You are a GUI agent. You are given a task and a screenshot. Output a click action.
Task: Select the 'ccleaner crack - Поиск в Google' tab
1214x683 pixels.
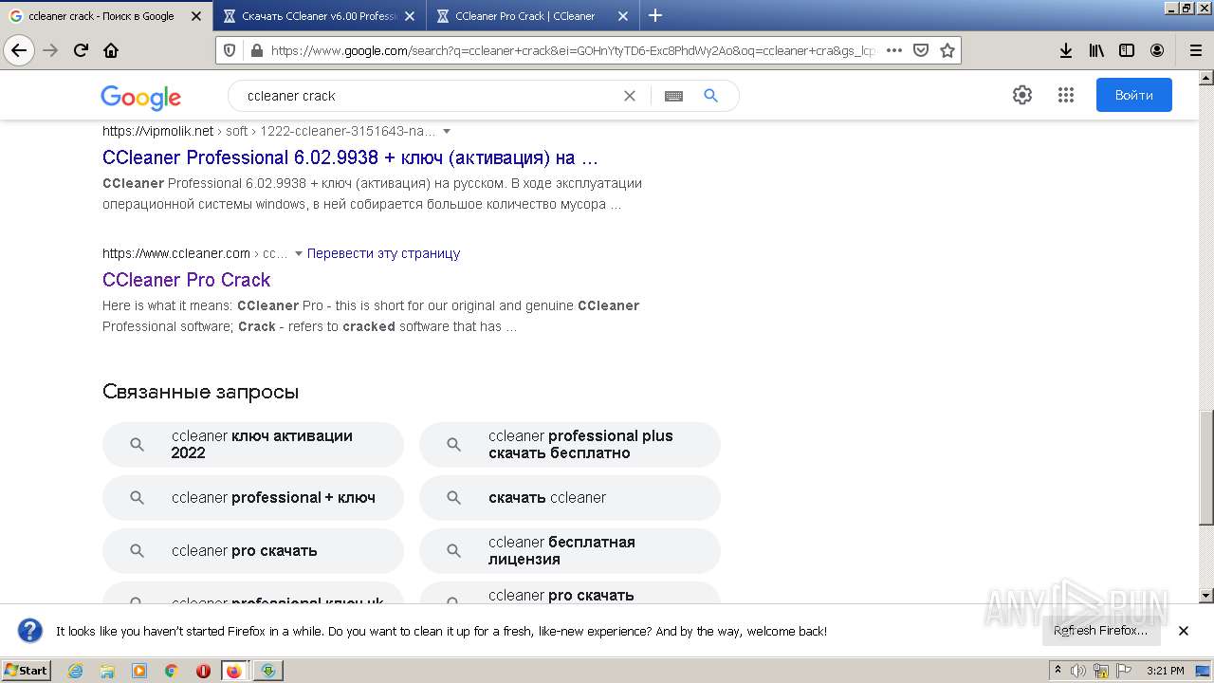click(106, 16)
